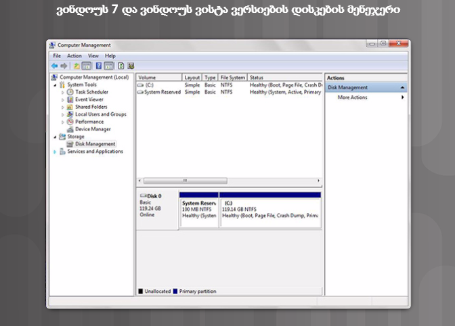Image resolution: width=455 pixels, height=326 pixels.
Task: Open the Action menu
Action: click(74, 55)
